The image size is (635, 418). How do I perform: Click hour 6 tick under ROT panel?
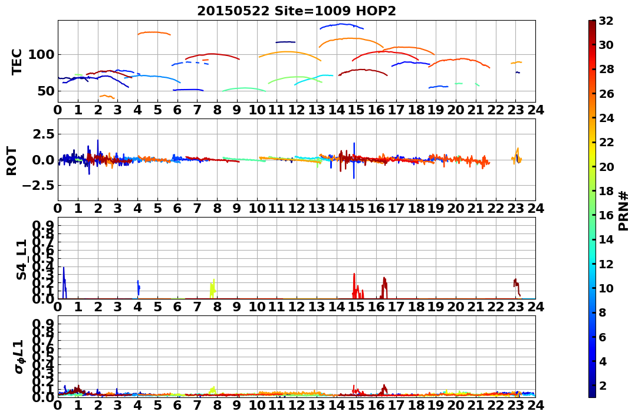tap(177, 208)
